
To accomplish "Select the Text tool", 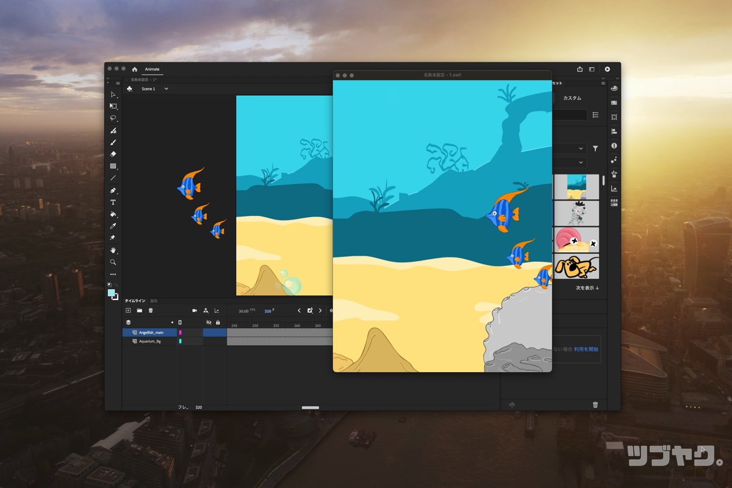I will coord(113,202).
